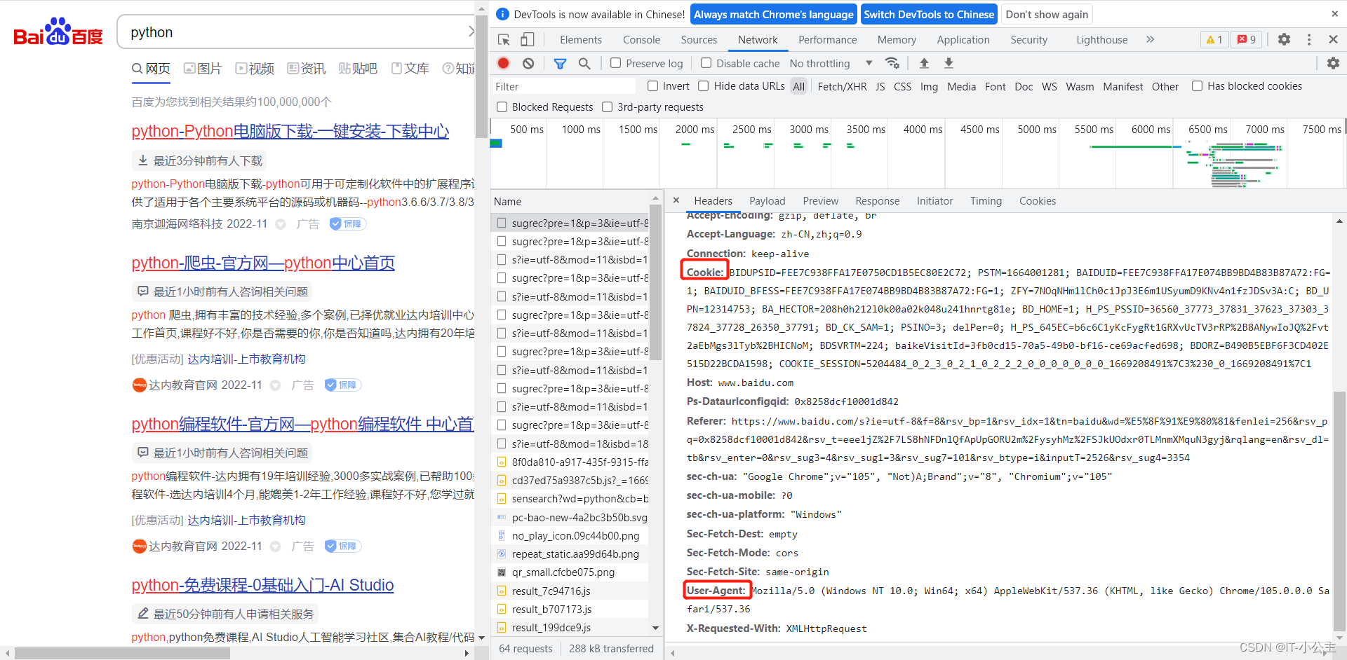Open the Application panel
The height and width of the screenshot is (660, 1347).
tap(963, 40)
